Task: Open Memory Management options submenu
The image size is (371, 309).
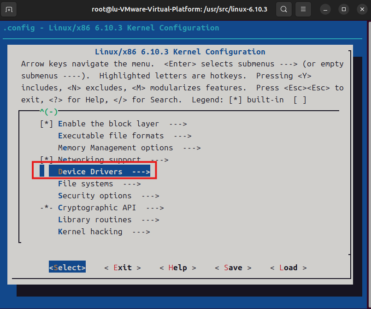Action: (x=129, y=148)
